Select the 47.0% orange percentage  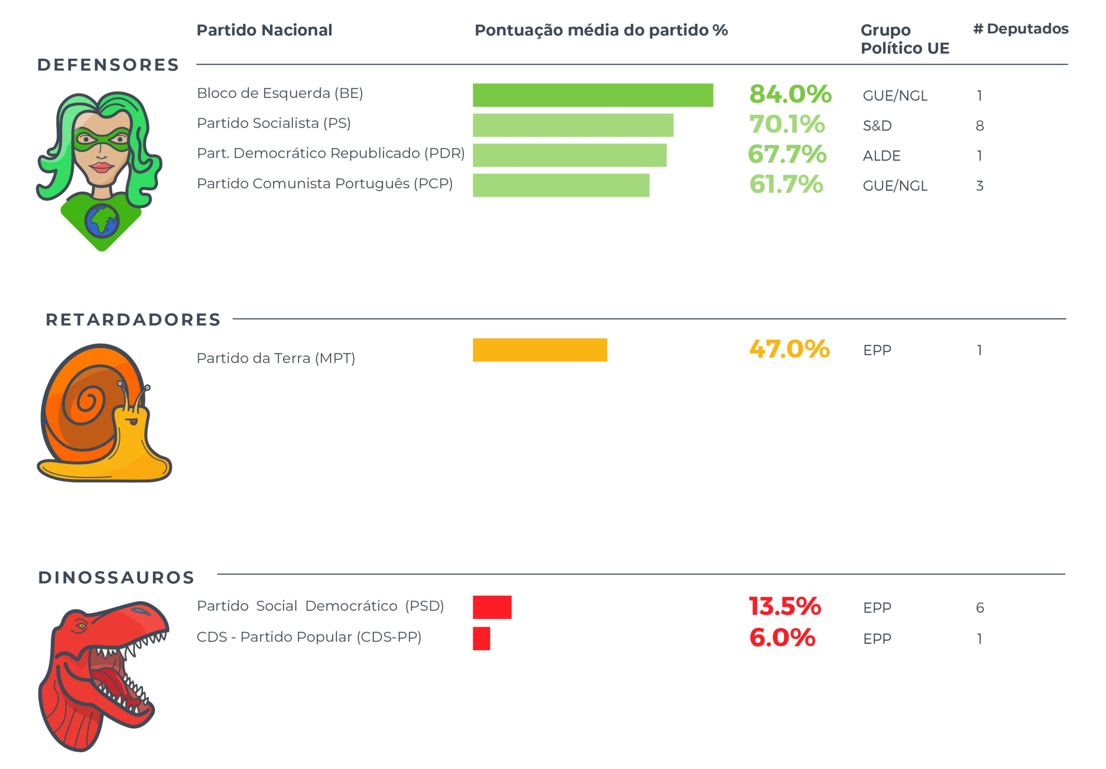(x=789, y=349)
